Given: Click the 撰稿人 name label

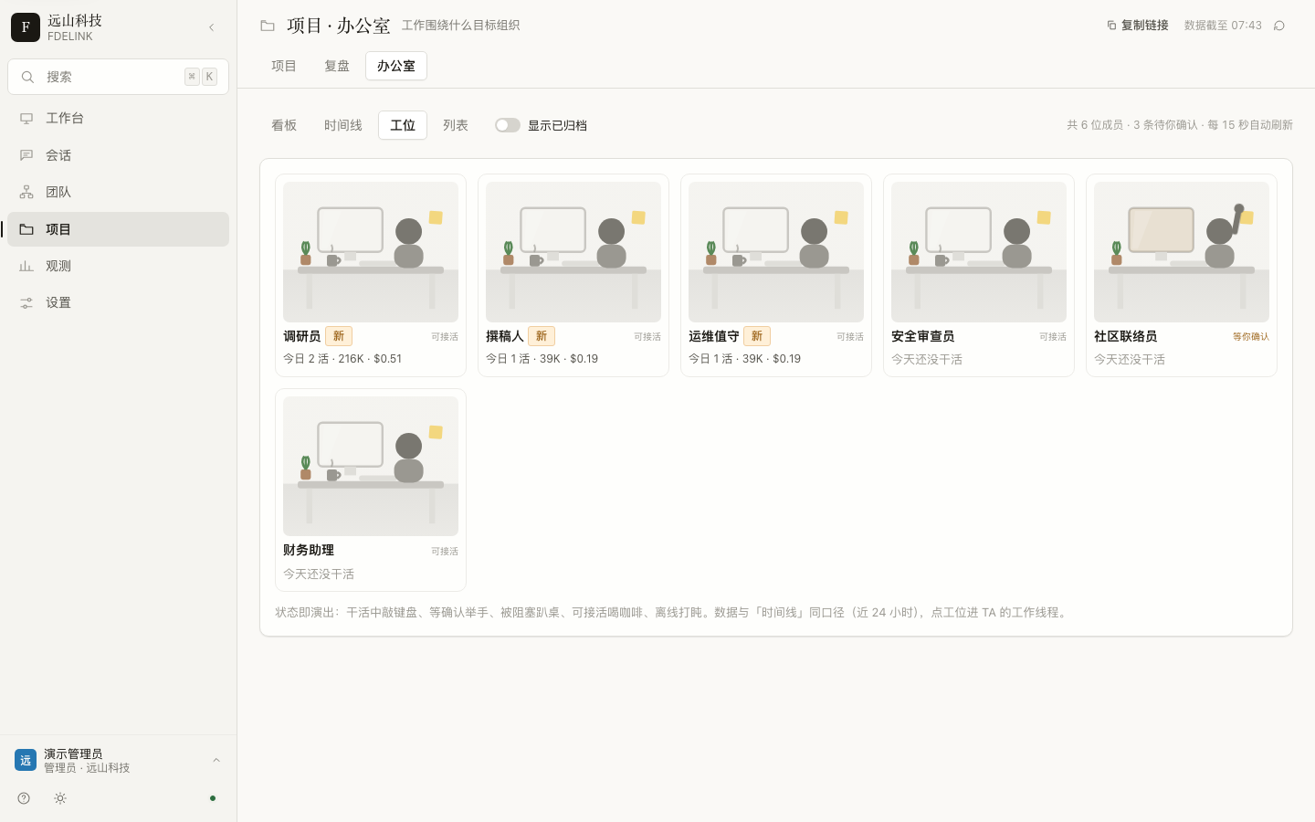Looking at the screenshot, I should coord(505,336).
